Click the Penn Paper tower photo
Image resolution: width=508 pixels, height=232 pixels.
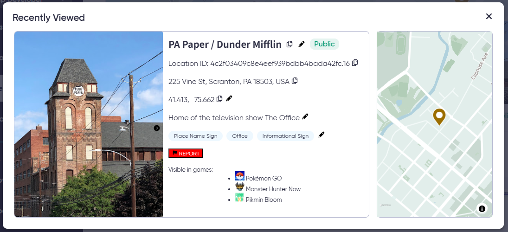point(89,124)
